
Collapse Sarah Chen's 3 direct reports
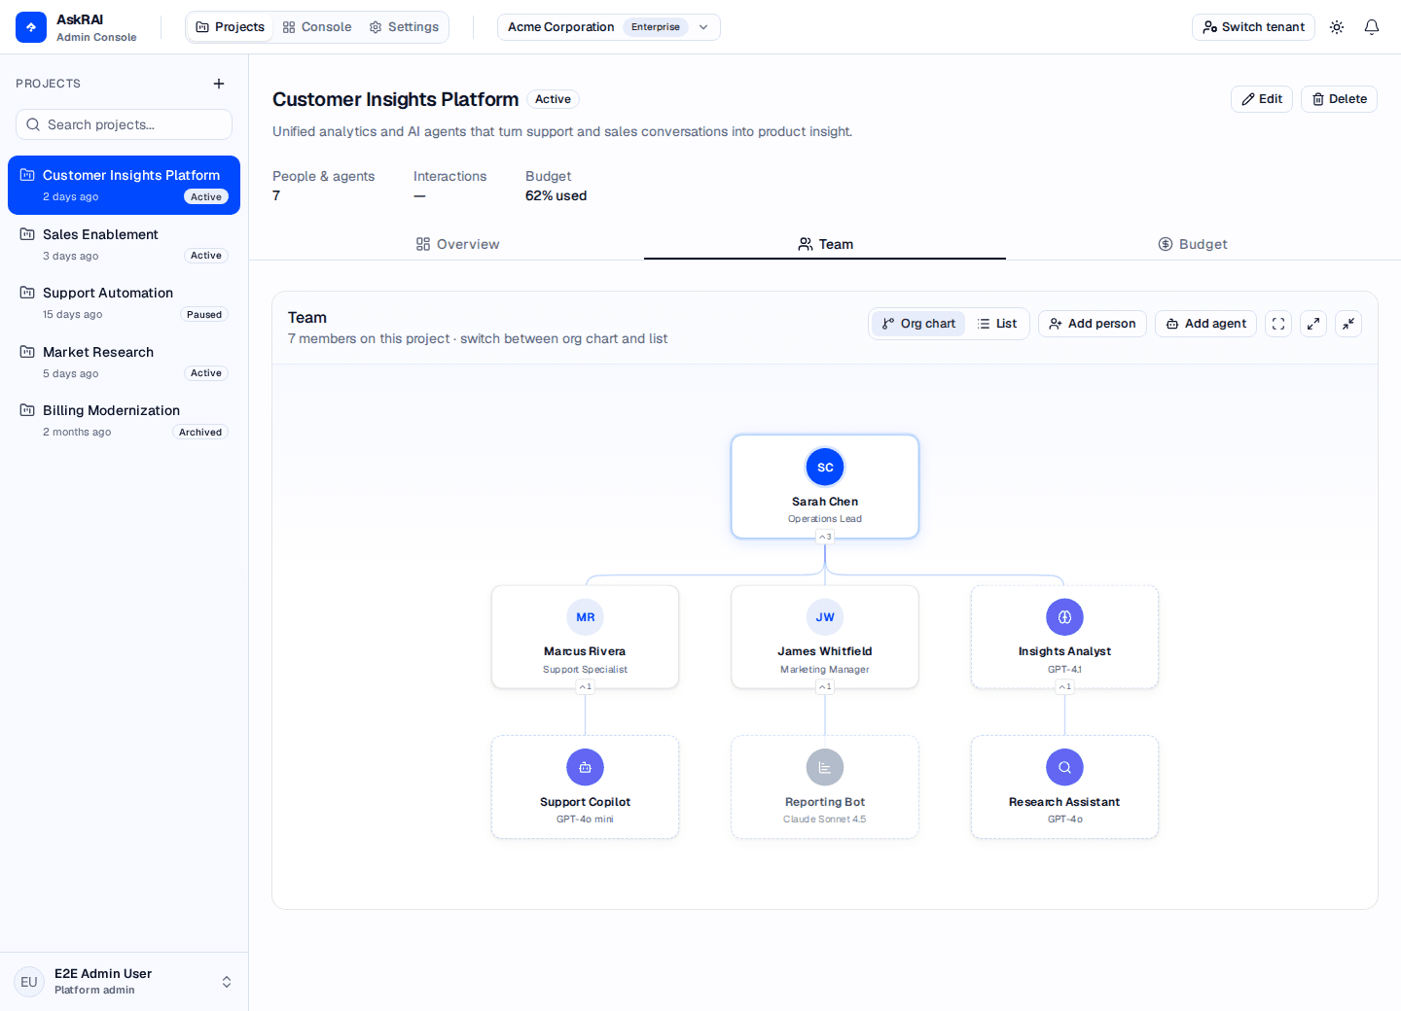click(825, 537)
